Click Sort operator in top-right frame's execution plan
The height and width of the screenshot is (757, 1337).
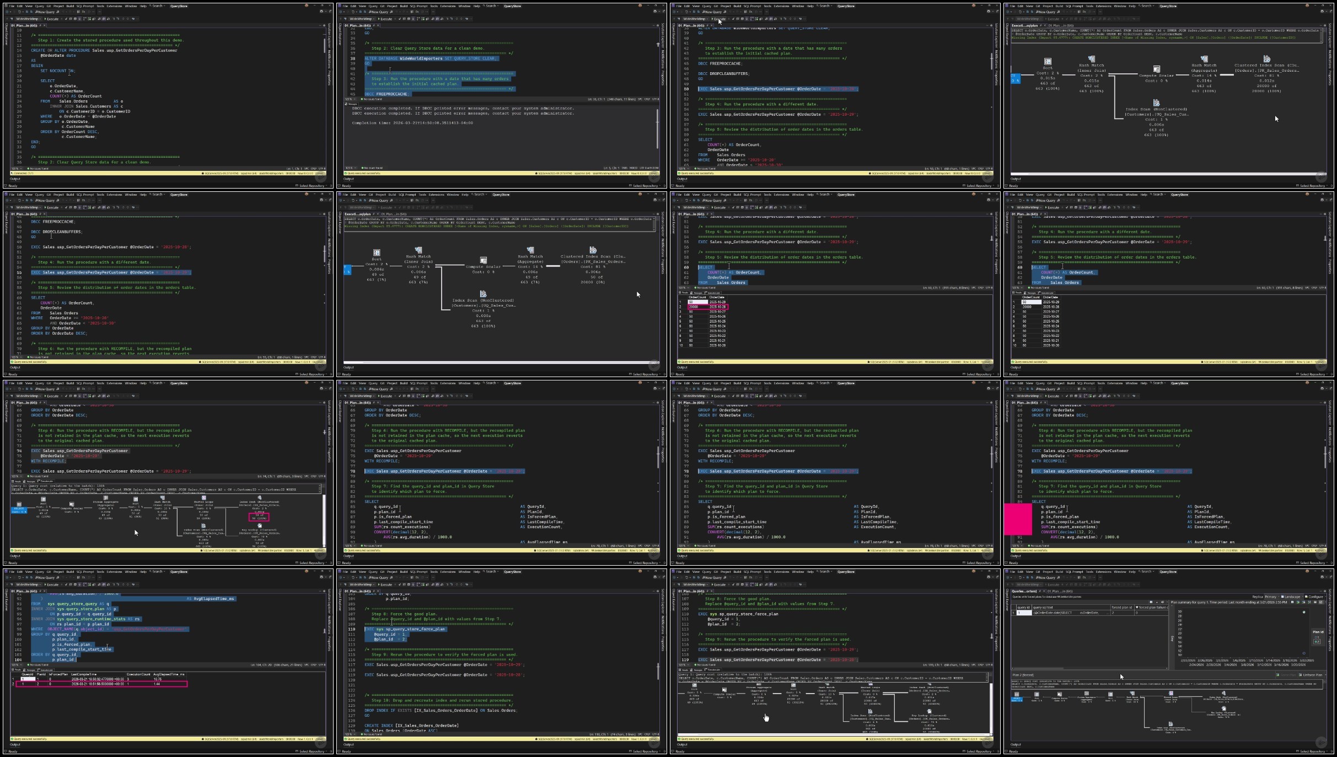tap(1047, 62)
